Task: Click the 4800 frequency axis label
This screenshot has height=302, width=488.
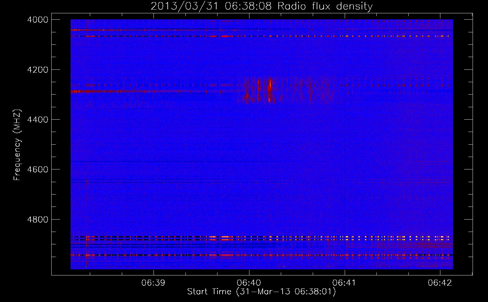Action: (38, 220)
